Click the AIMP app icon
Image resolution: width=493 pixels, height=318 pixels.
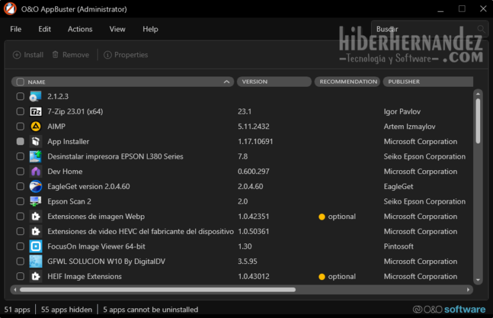pos(36,127)
